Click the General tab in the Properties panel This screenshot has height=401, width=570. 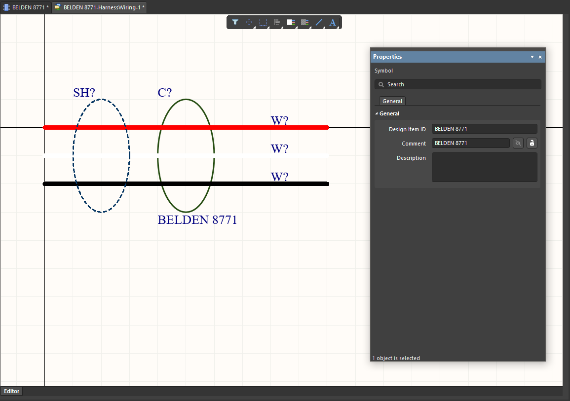pos(392,101)
